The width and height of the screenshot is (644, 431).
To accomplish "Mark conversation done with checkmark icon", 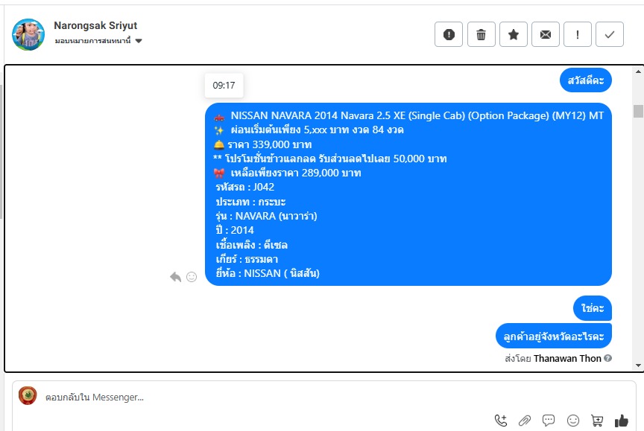I will click(x=610, y=34).
